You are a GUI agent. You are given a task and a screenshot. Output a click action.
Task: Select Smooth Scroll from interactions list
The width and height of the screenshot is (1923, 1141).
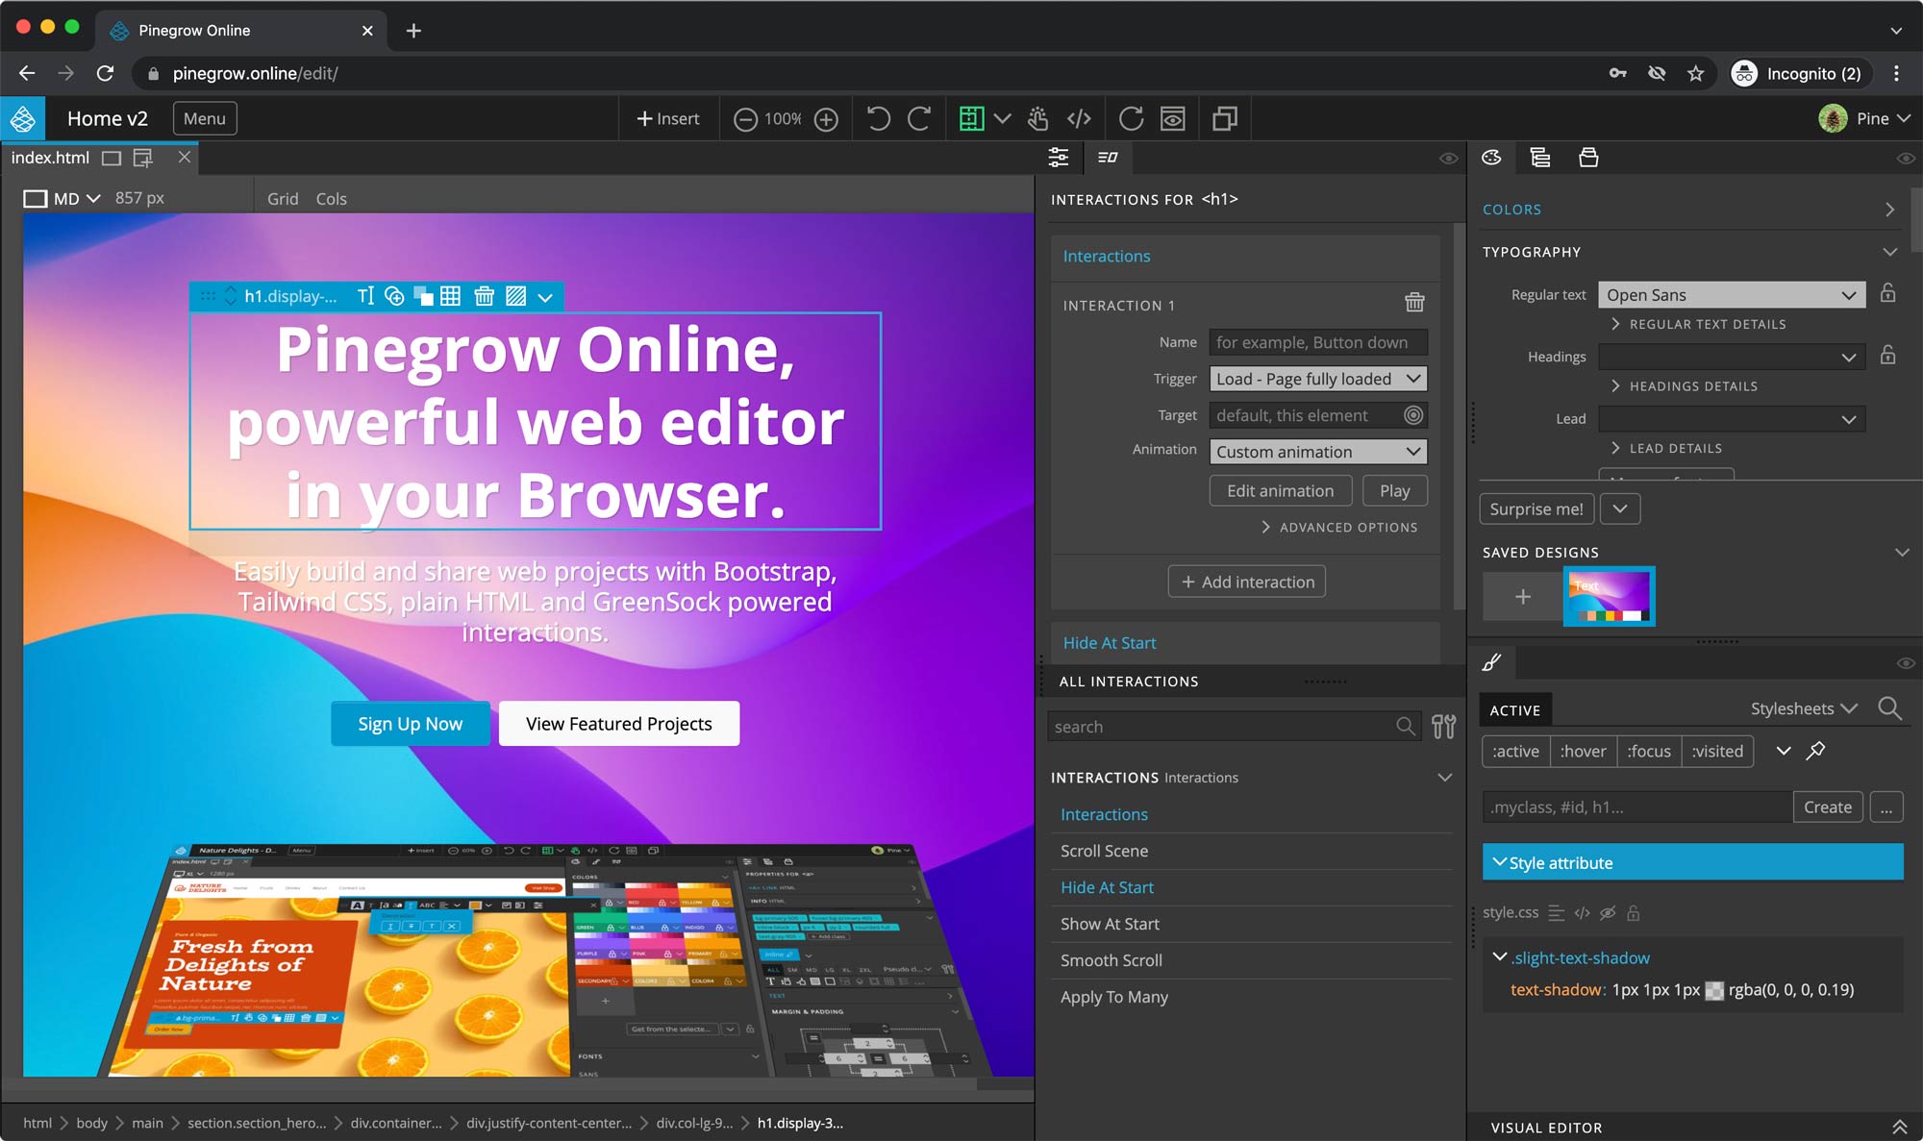click(x=1111, y=960)
